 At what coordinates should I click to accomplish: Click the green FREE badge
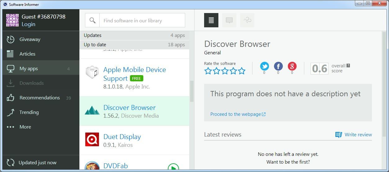(x=136, y=79)
